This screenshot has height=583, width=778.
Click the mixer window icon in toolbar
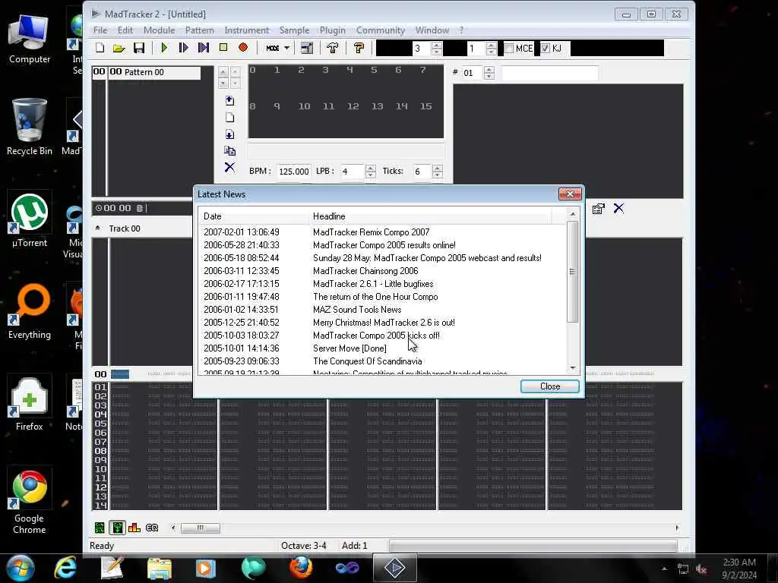(x=307, y=48)
